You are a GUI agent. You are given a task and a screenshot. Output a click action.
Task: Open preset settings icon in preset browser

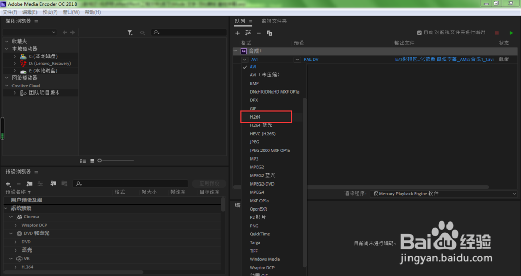tap(40, 183)
